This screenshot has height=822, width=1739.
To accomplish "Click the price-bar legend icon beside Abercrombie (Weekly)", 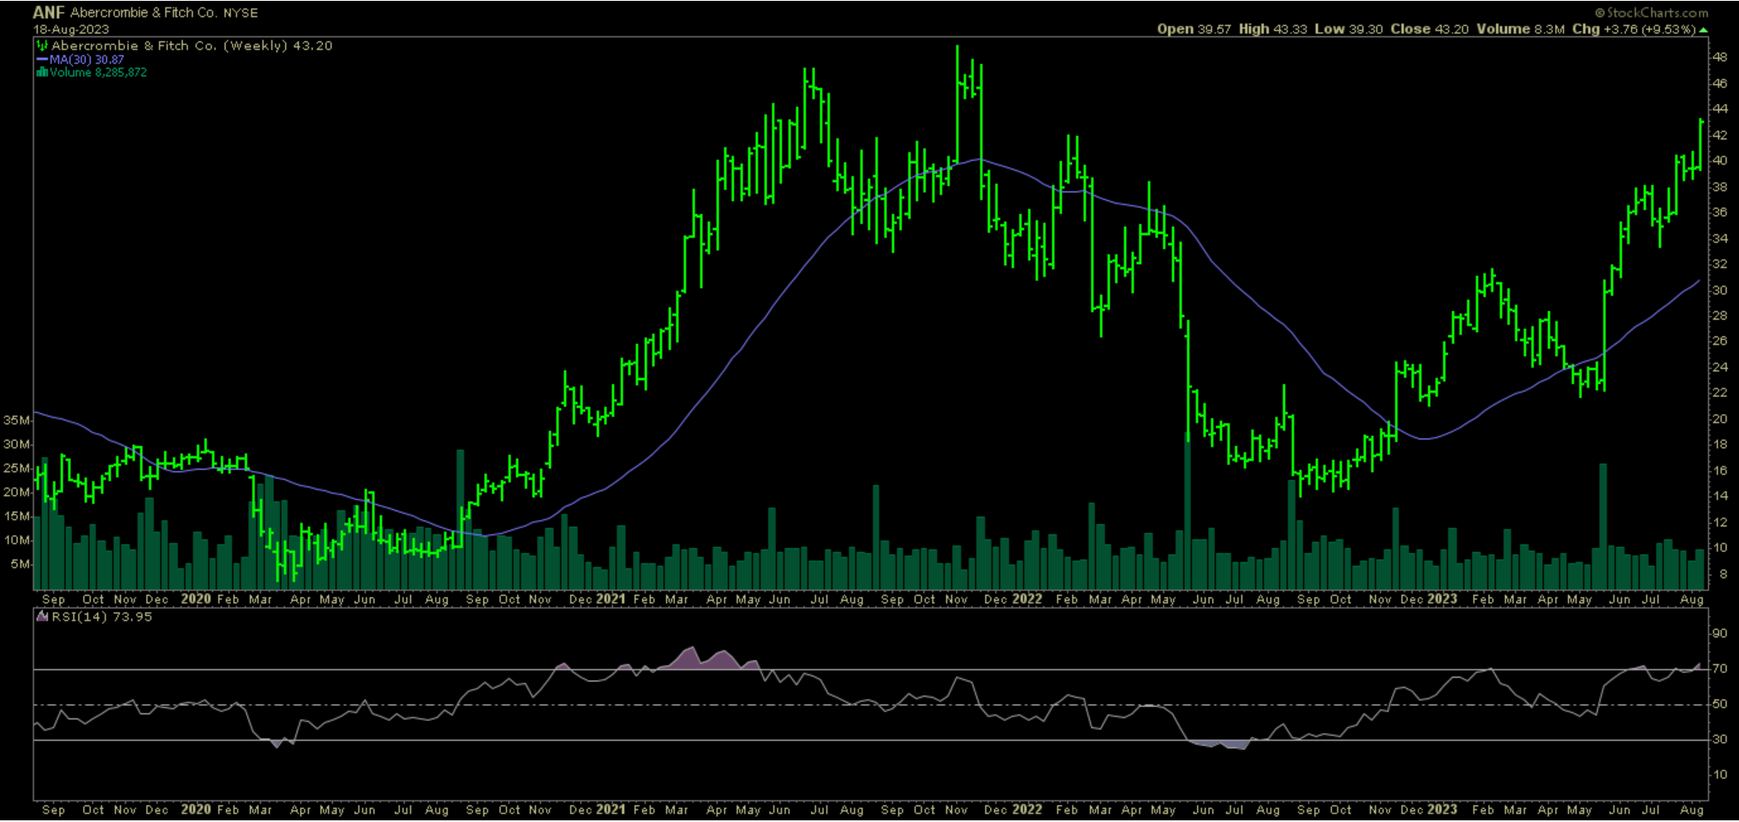I will point(42,45).
